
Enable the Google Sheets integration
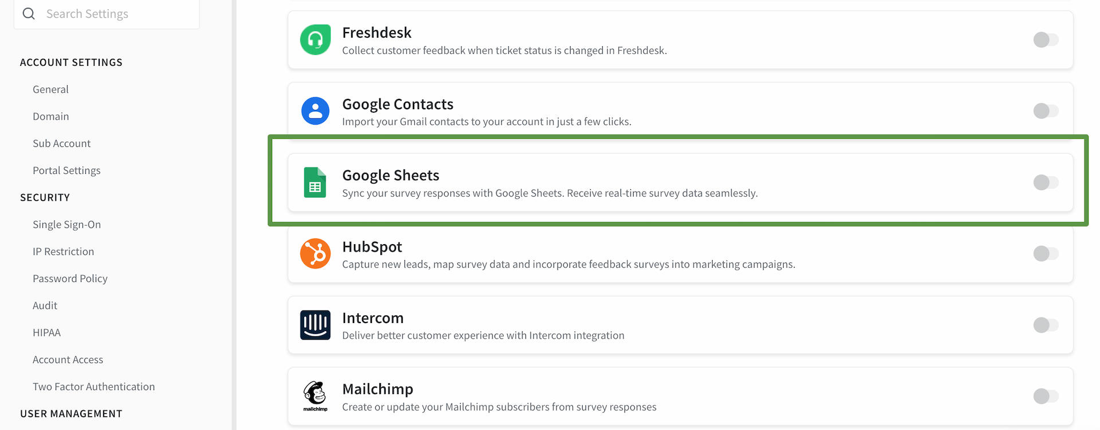[x=1046, y=182]
